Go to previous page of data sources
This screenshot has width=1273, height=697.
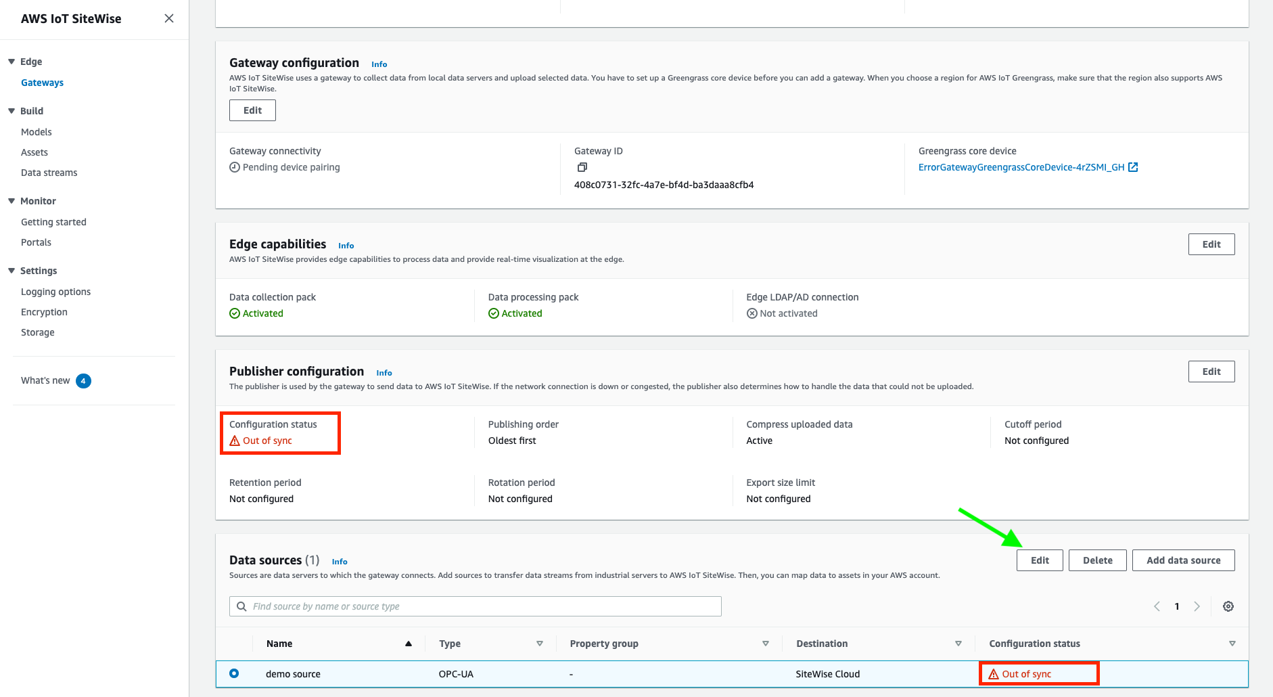(1157, 606)
